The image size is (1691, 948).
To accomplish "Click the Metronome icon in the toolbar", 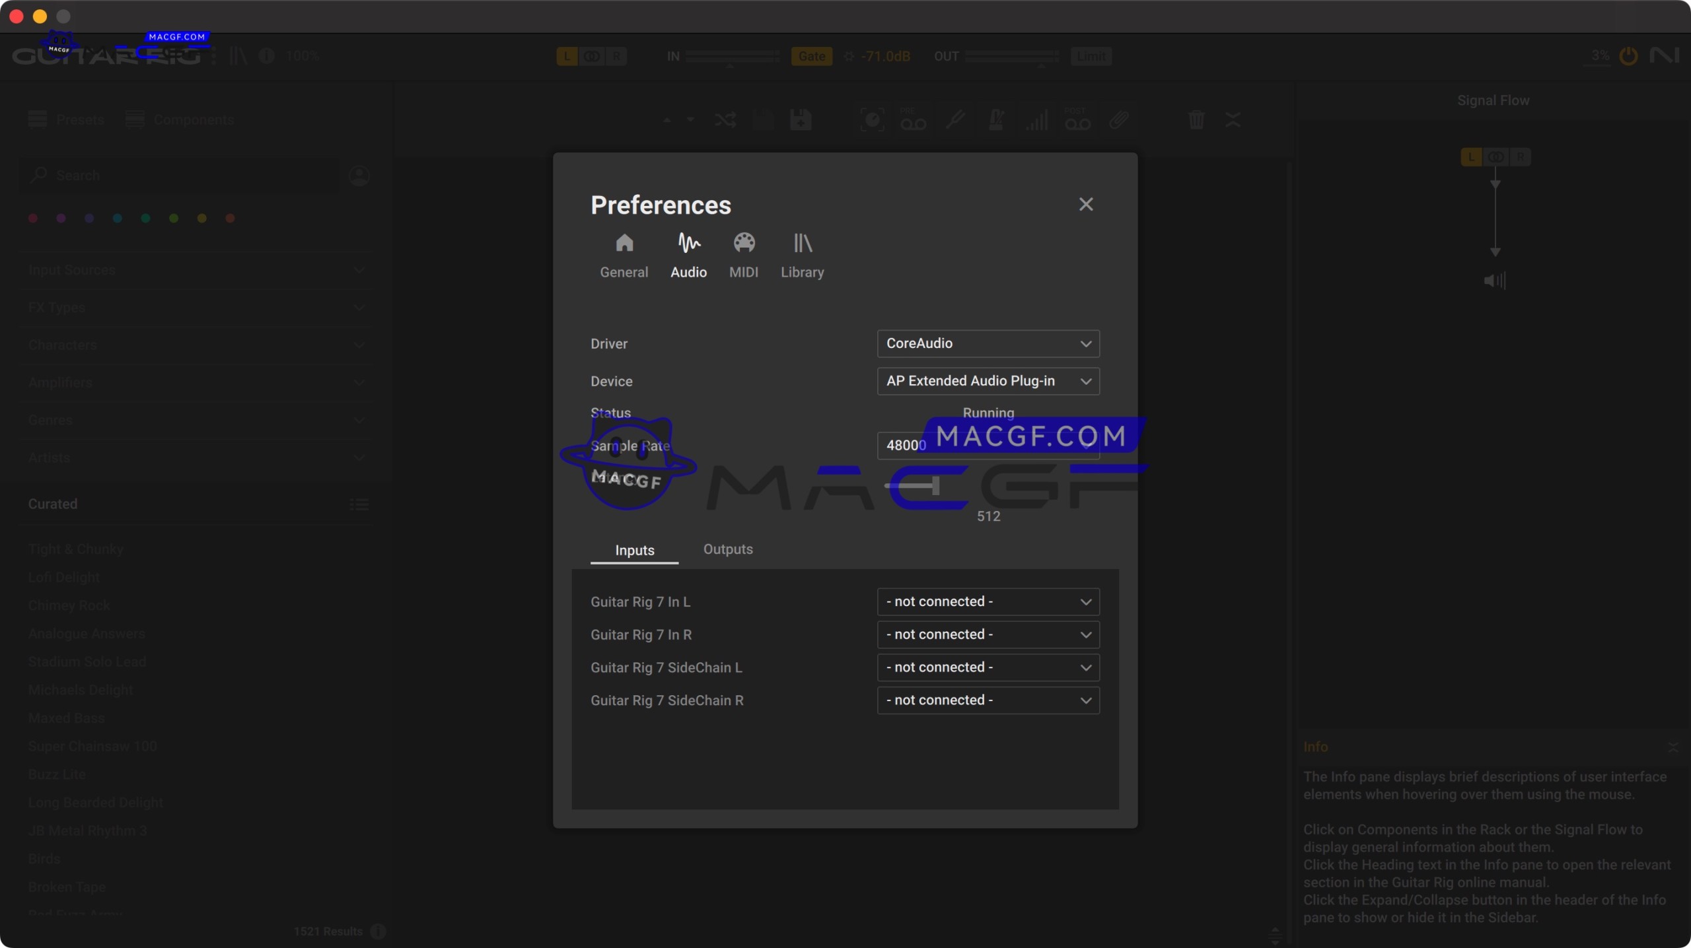I will (x=996, y=120).
